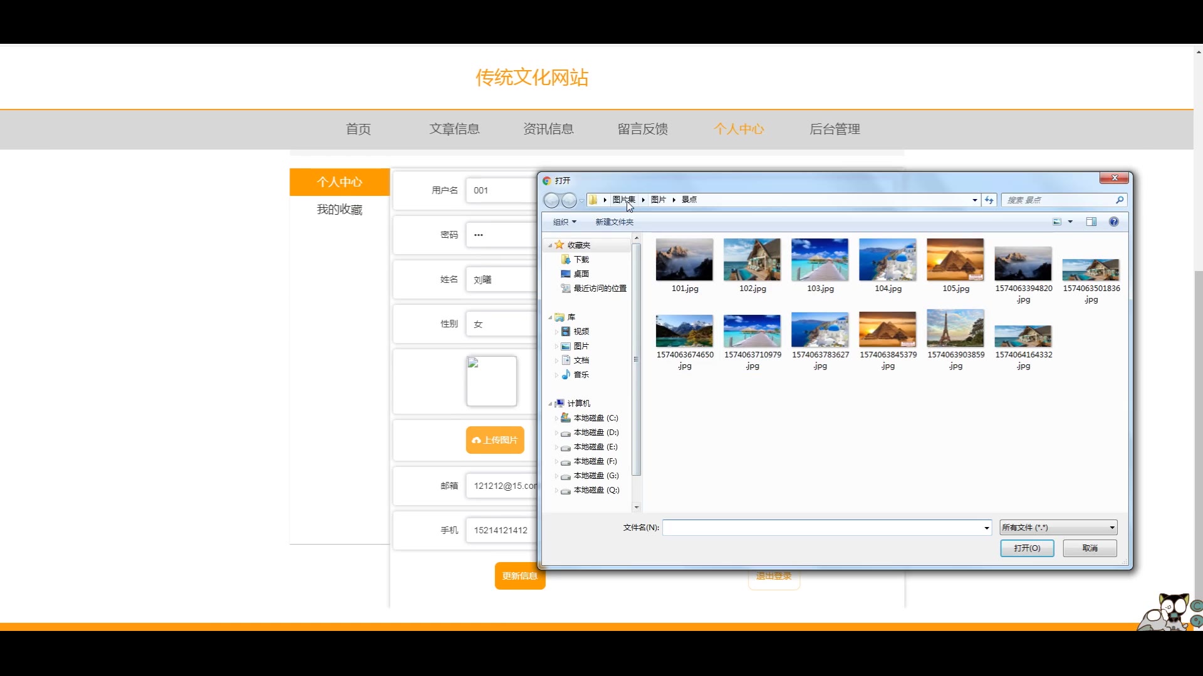Open the Downloads folder (下载) in sidebar
Viewport: 1203px width, 676px height.
point(581,259)
